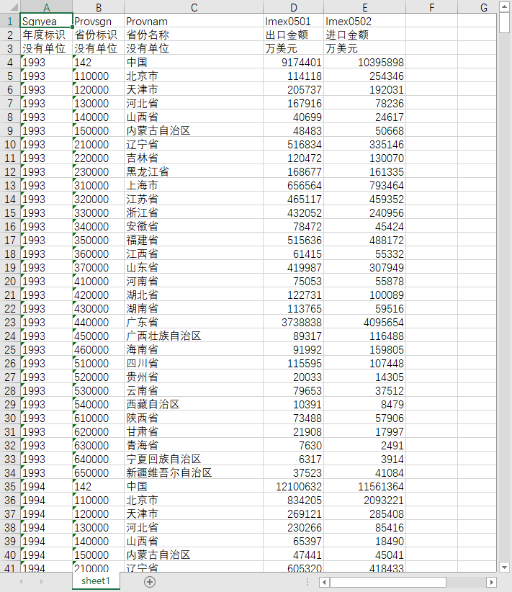512x592 pixels.
Task: Select import value 10395898
Action: coord(365,62)
